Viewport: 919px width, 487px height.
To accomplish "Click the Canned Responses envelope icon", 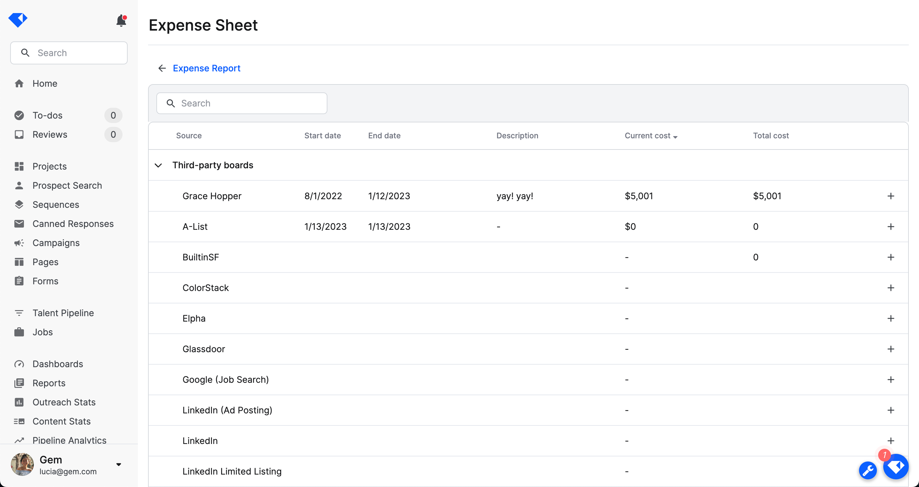I will [19, 223].
